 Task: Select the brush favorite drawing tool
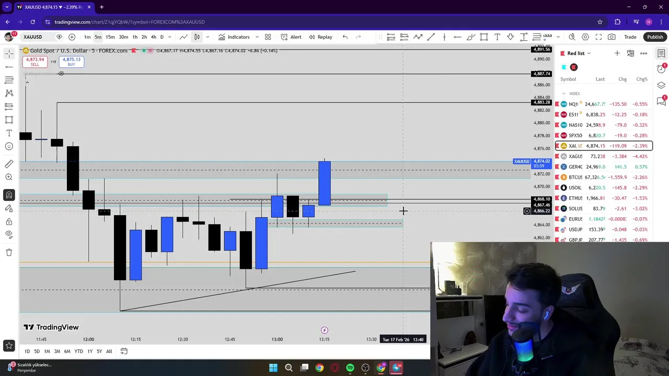point(471,37)
